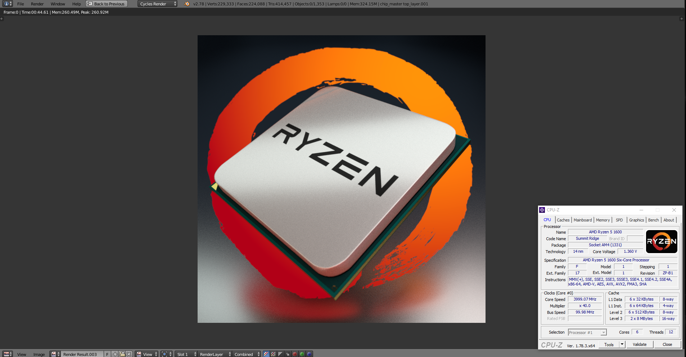
Task: Switch to the Memory tab in CPU-Z
Action: point(603,220)
